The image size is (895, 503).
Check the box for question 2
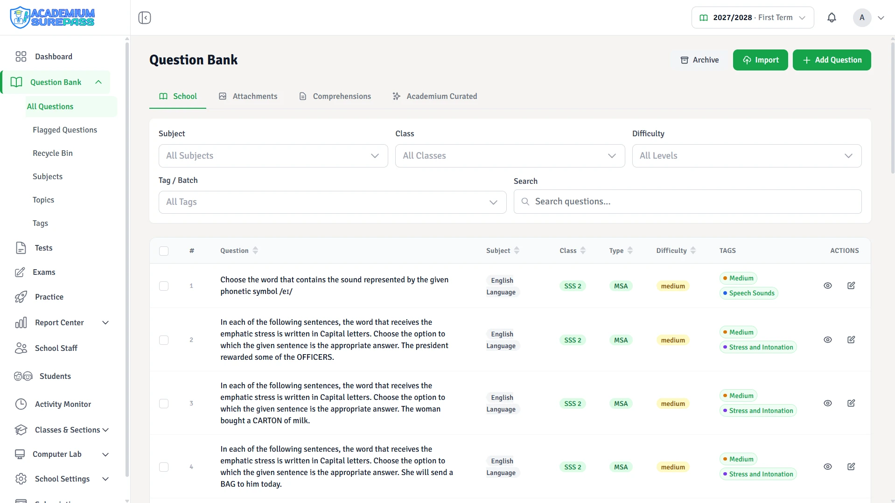click(164, 340)
